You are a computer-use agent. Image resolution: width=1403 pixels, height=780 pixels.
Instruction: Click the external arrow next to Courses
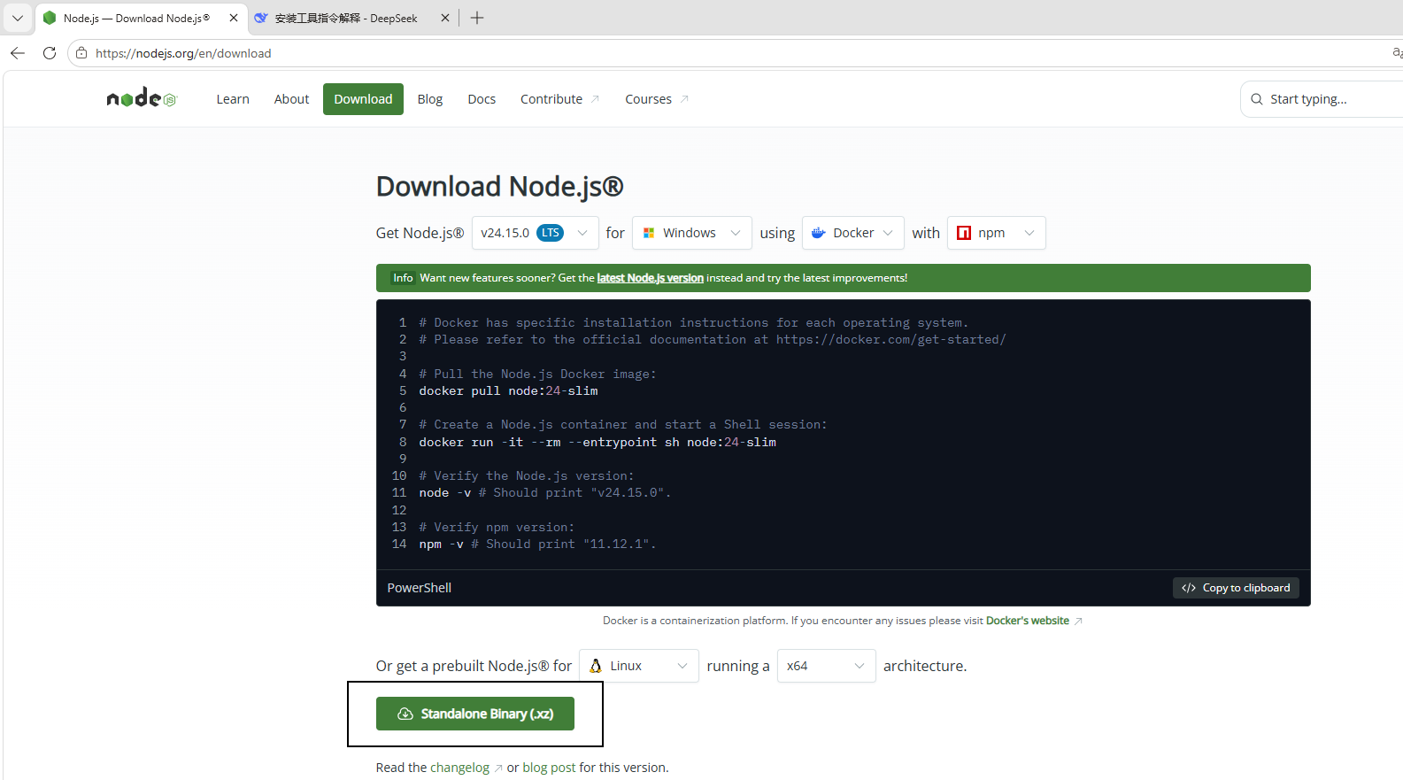(x=684, y=99)
